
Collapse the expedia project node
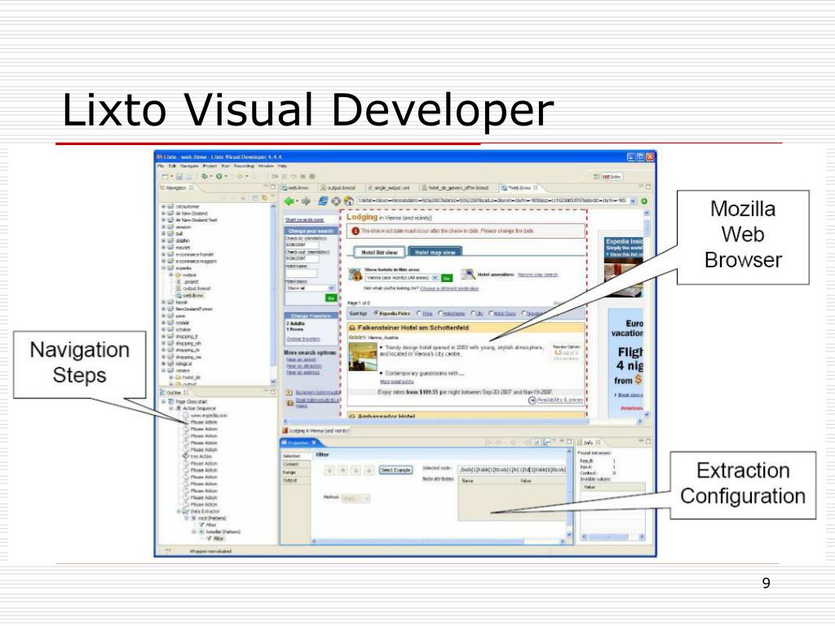[163, 268]
